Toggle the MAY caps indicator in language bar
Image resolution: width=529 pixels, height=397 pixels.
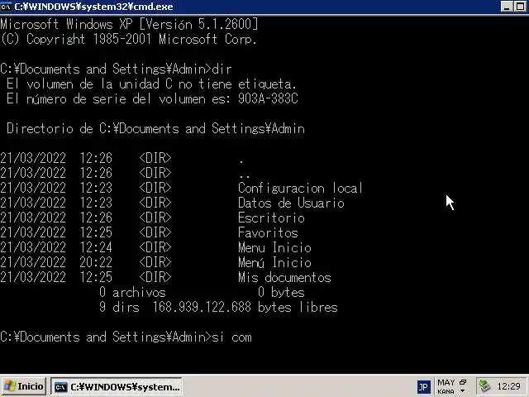(x=446, y=382)
